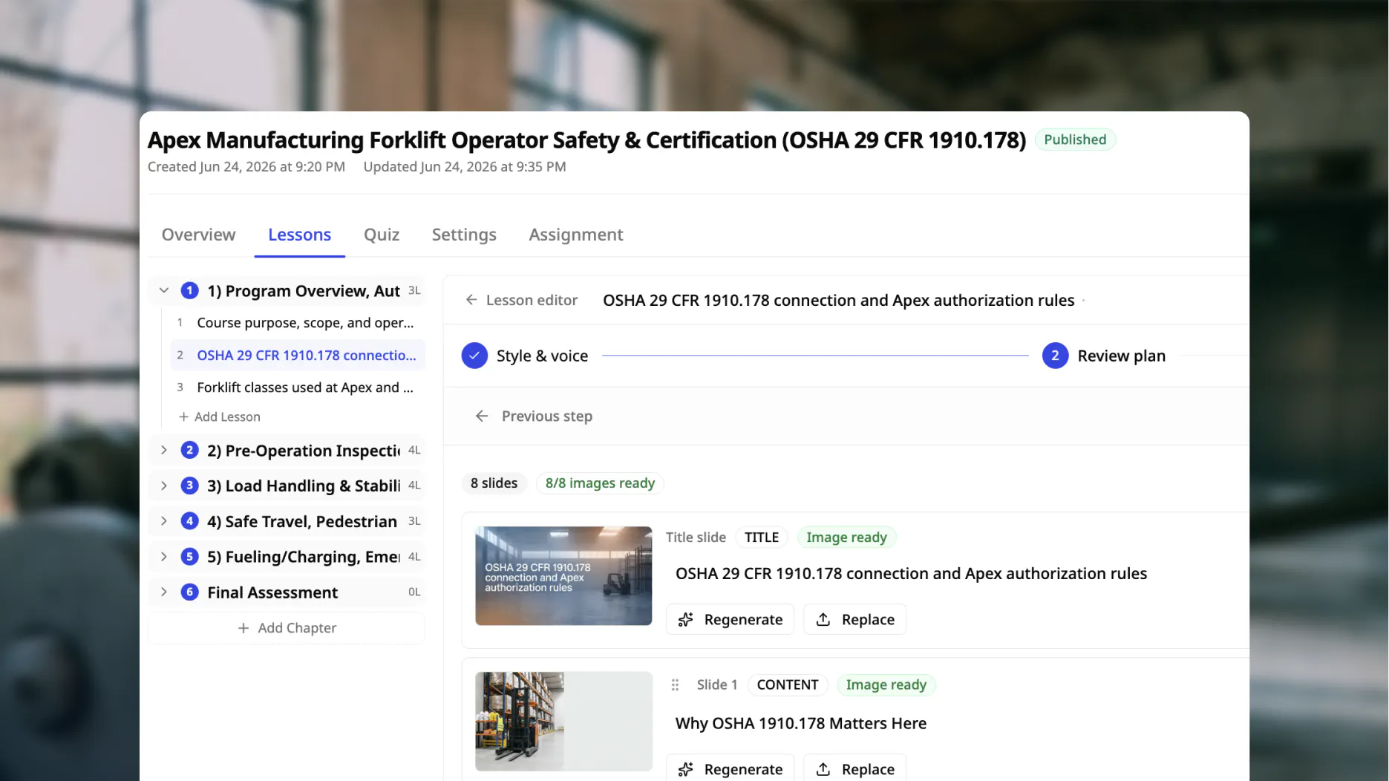Select the Style & voice completed step checkmark
Viewport: 1389px width, 781px height.
click(x=474, y=356)
